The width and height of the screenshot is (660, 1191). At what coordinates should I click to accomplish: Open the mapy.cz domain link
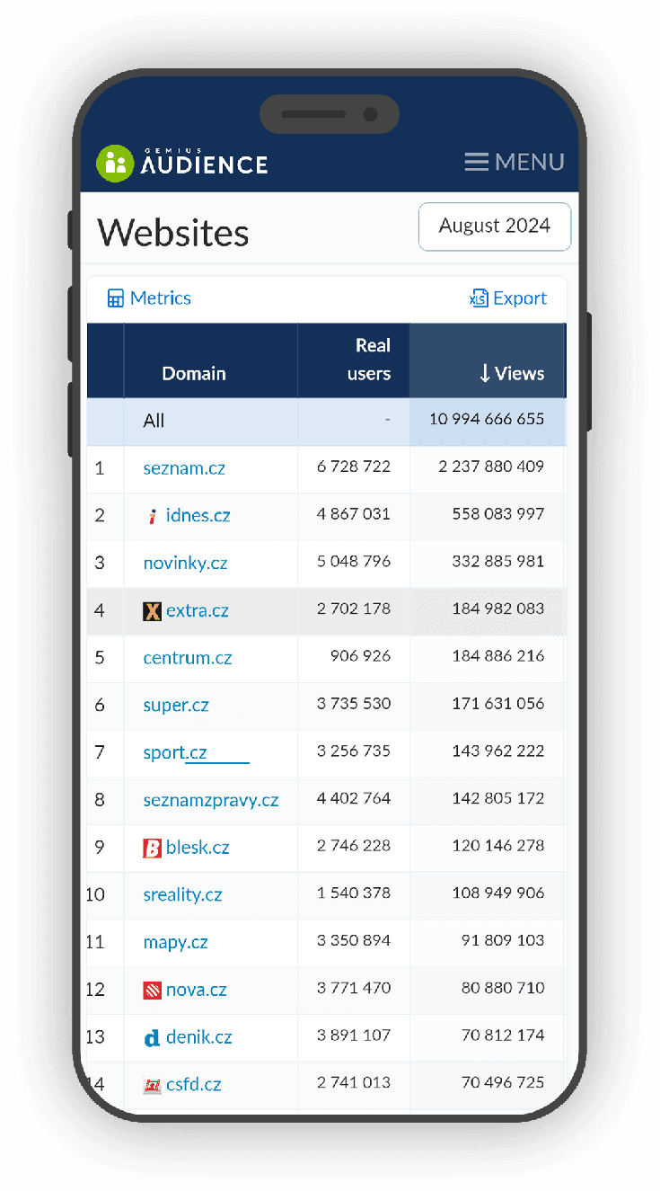tap(175, 943)
